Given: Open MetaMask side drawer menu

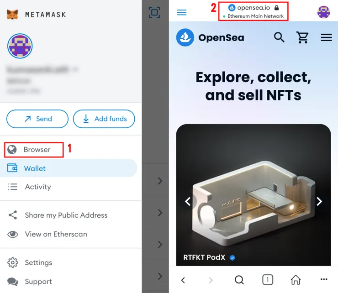Looking at the screenshot, I should (182, 12).
